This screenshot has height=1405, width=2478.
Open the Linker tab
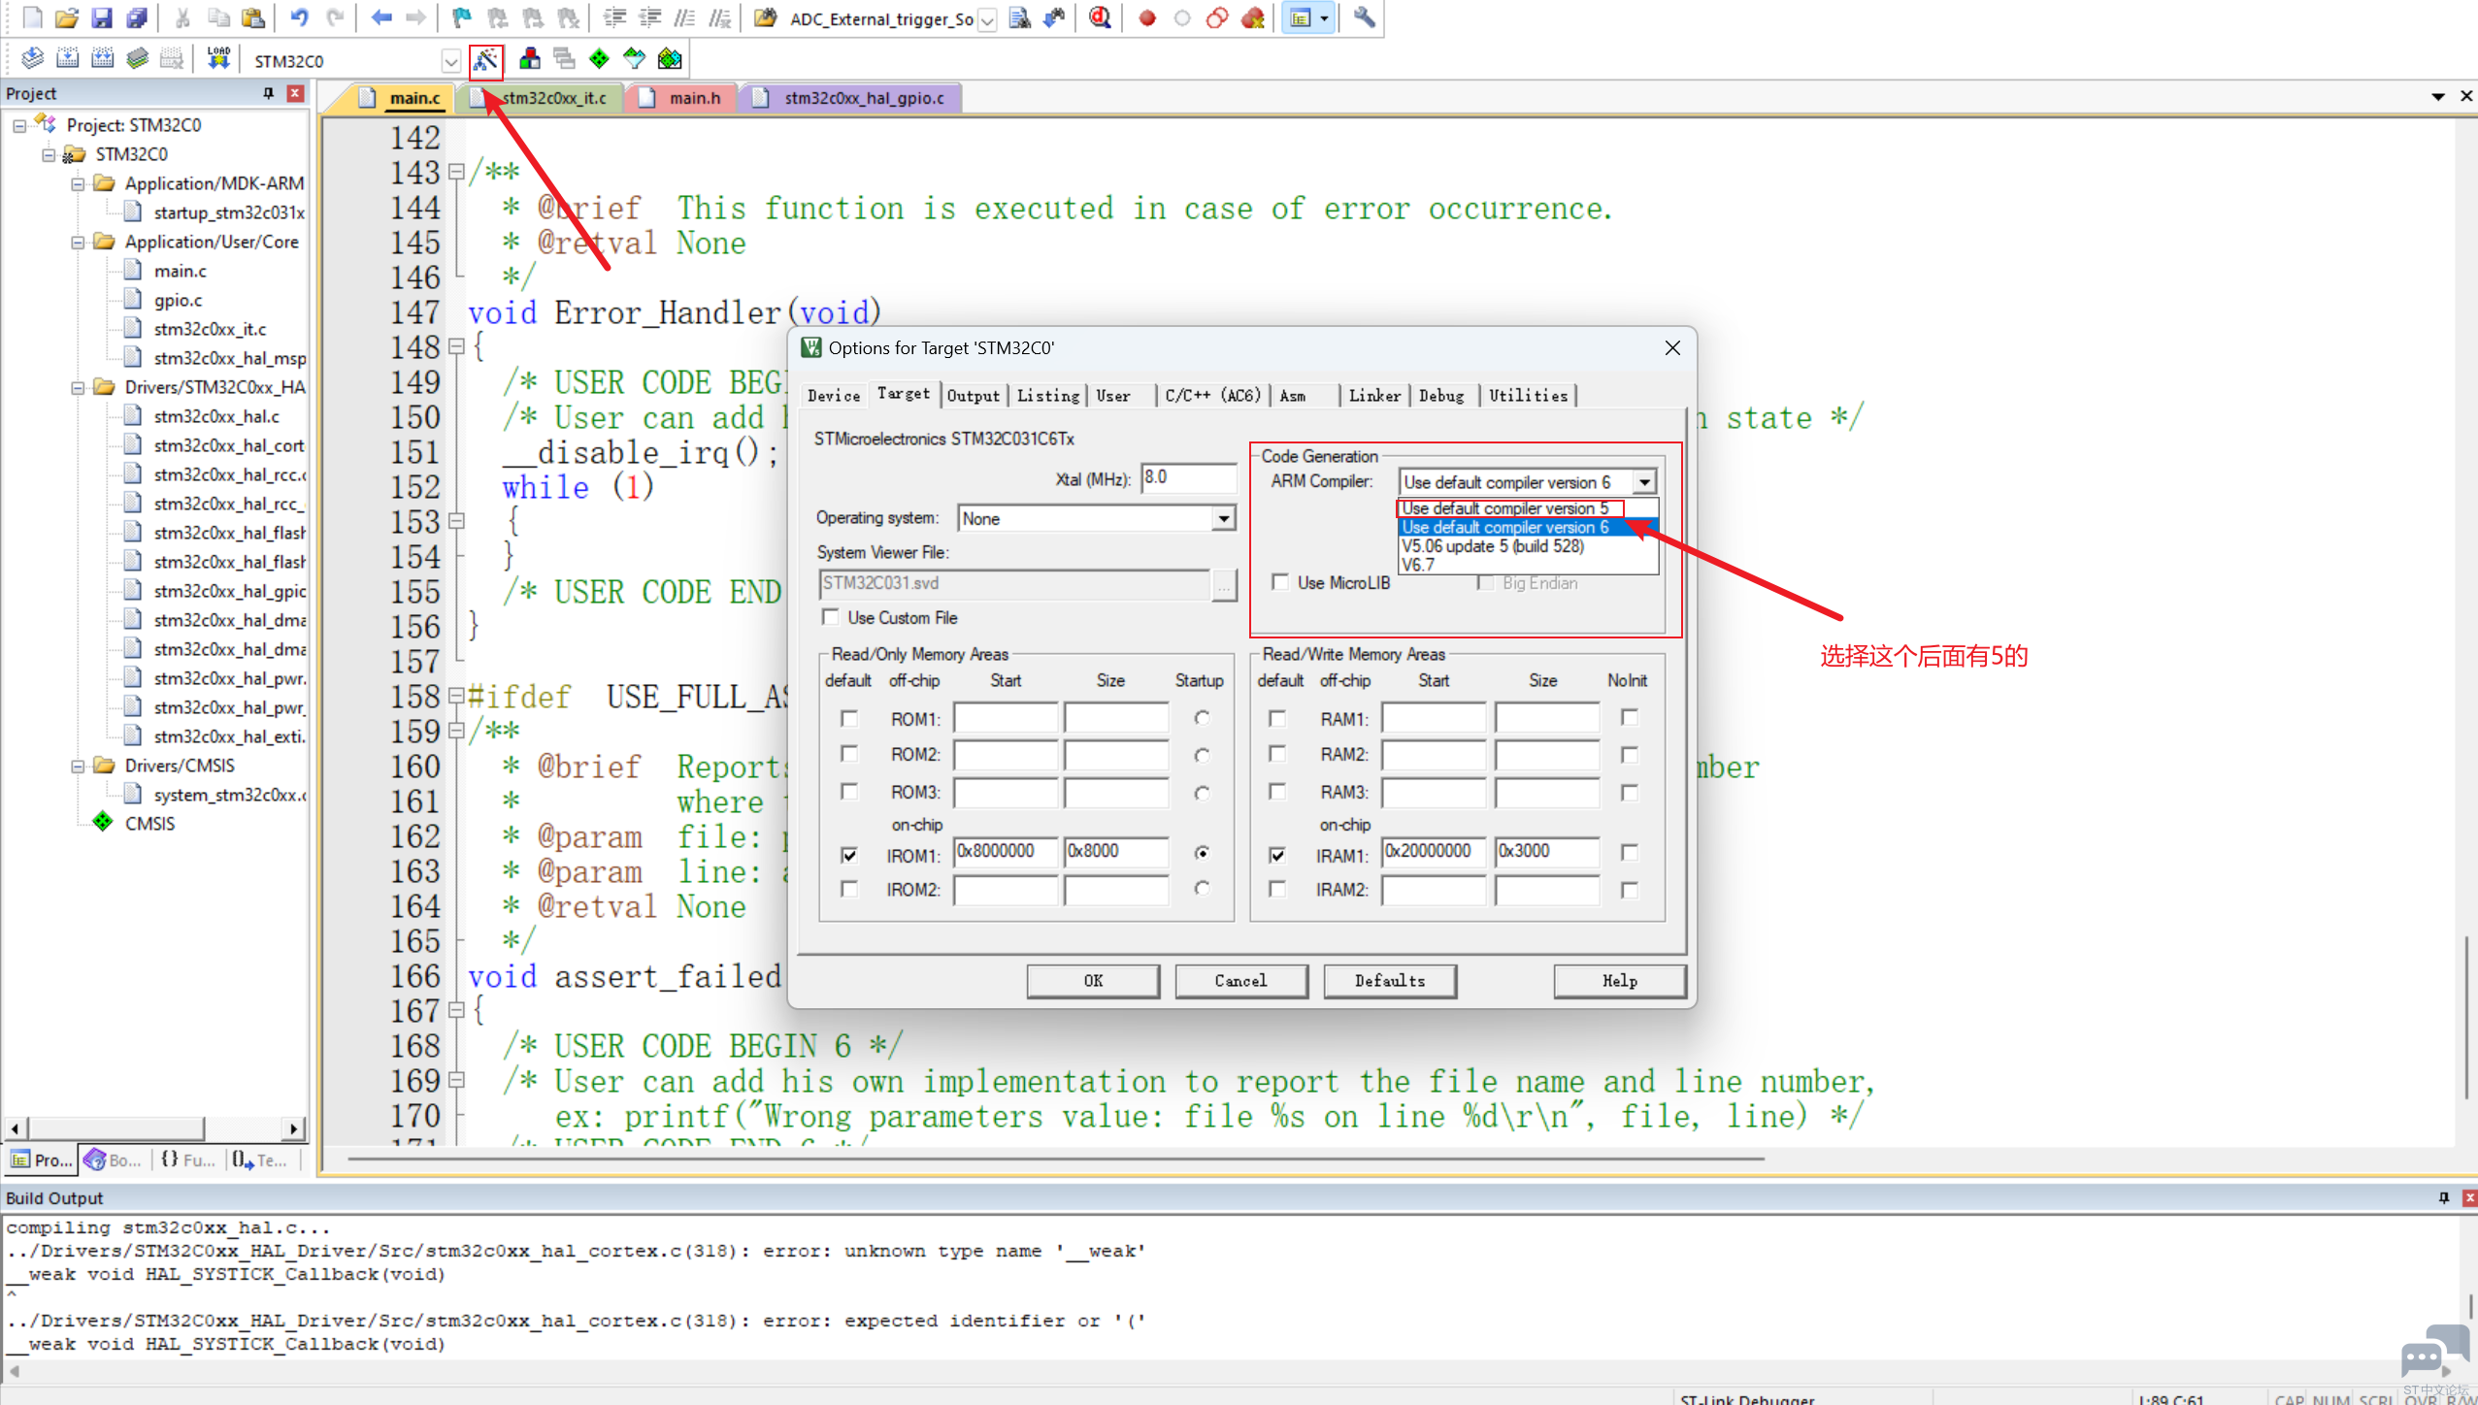[1374, 395]
